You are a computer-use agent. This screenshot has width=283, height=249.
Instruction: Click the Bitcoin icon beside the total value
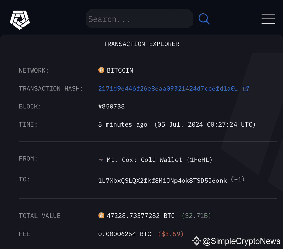click(101, 215)
